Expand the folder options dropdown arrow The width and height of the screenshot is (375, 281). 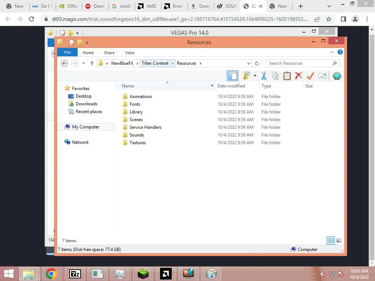255,76
